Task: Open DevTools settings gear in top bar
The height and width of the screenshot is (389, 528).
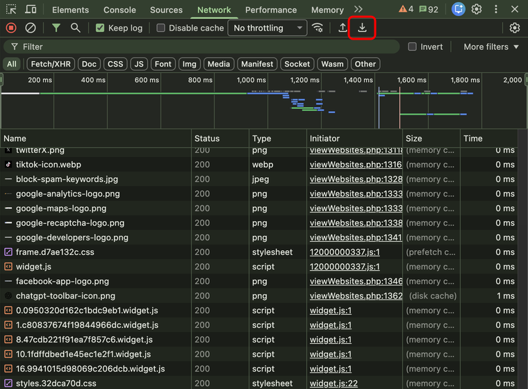Action: [x=477, y=10]
